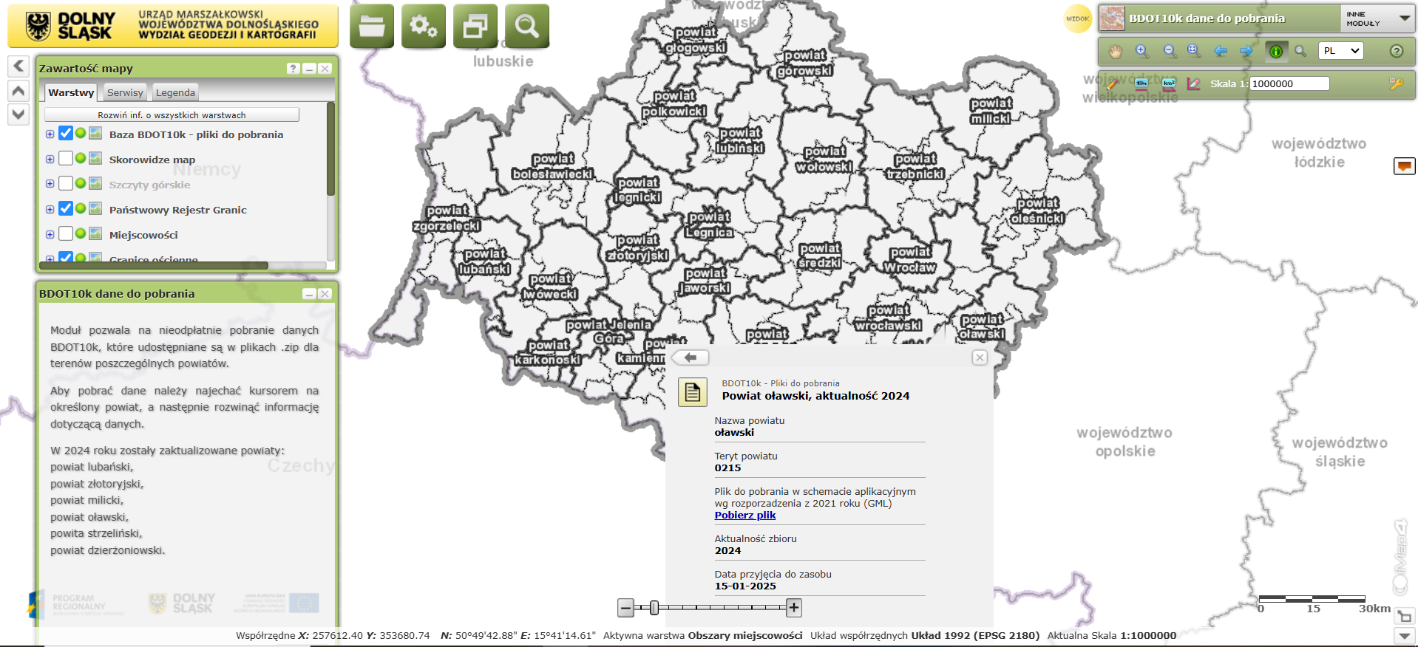Select the measure area km² tool
The width and height of the screenshot is (1418, 647).
pos(1168,83)
